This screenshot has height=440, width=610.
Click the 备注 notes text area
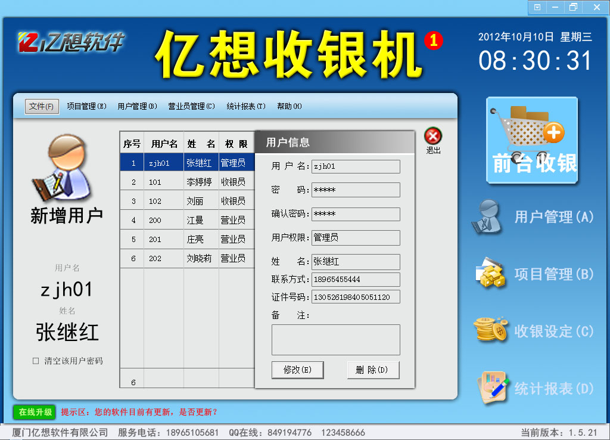click(336, 340)
